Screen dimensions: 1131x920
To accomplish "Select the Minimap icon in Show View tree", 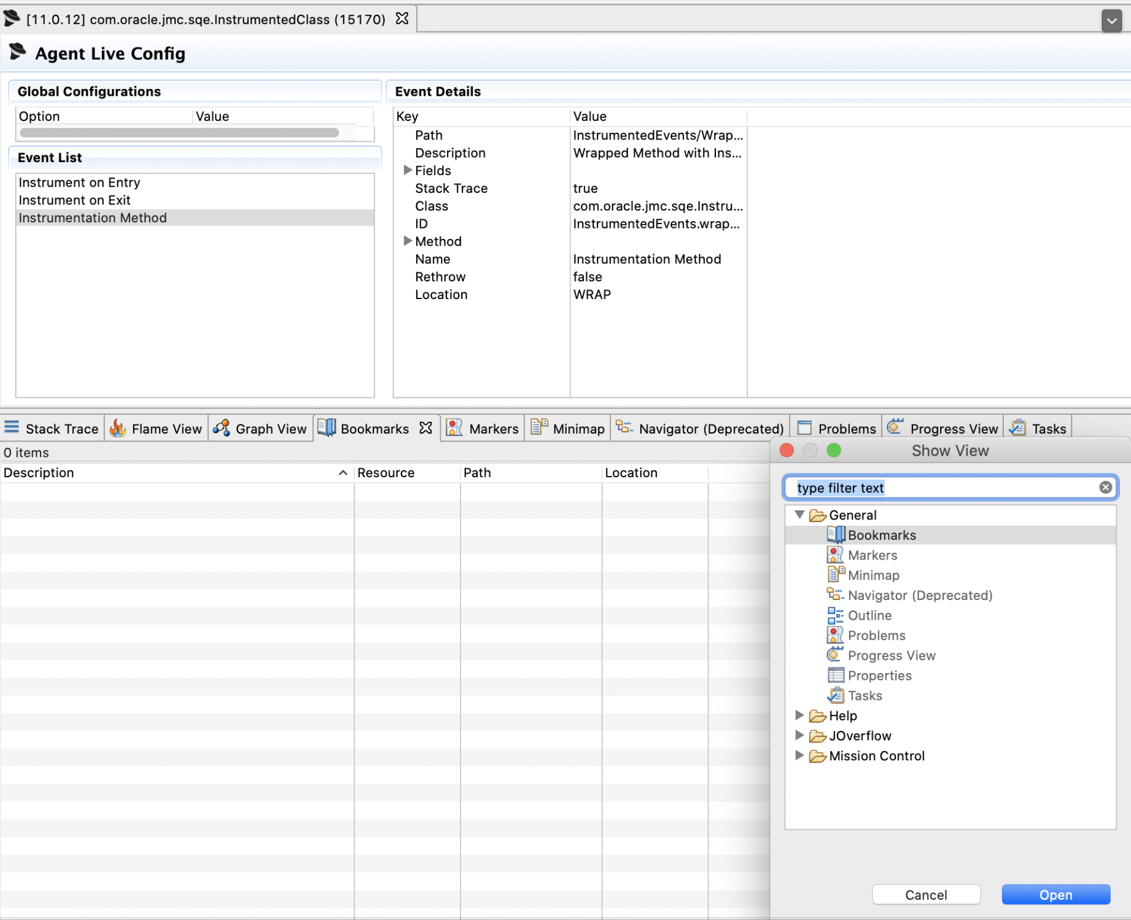I will tap(835, 575).
